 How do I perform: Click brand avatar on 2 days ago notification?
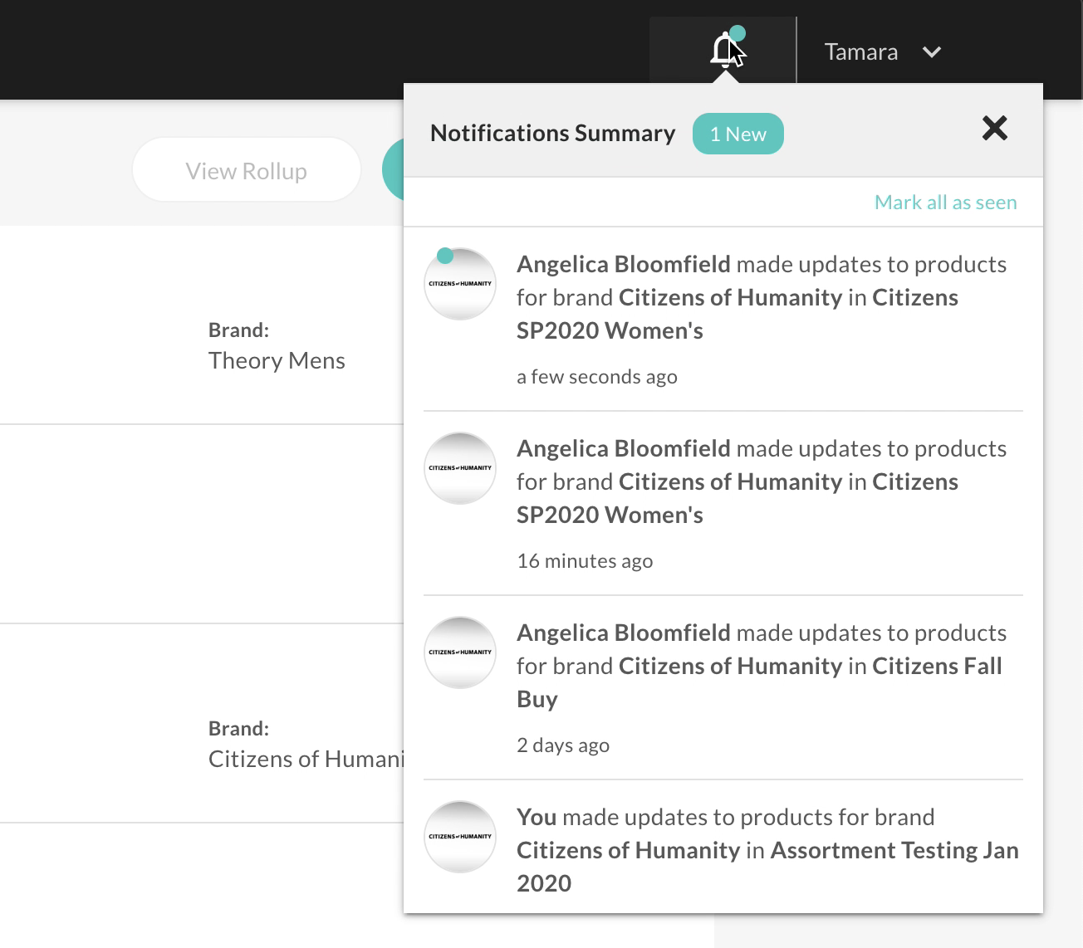pos(460,652)
